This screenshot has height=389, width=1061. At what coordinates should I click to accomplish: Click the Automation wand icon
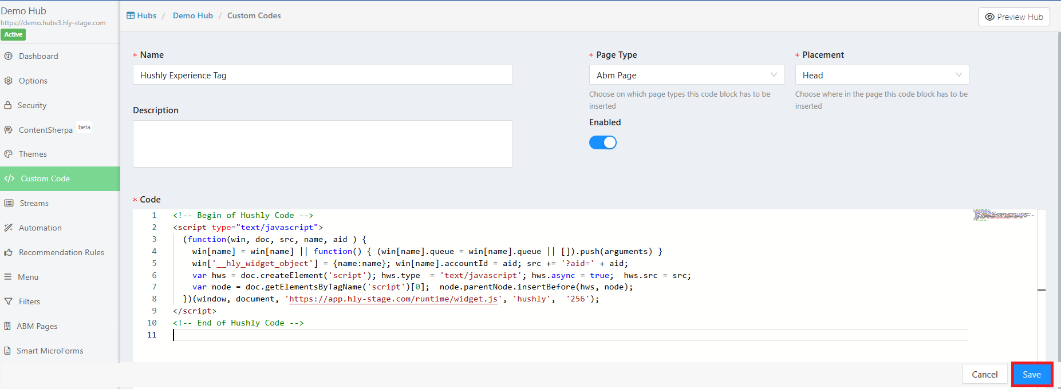(8, 228)
